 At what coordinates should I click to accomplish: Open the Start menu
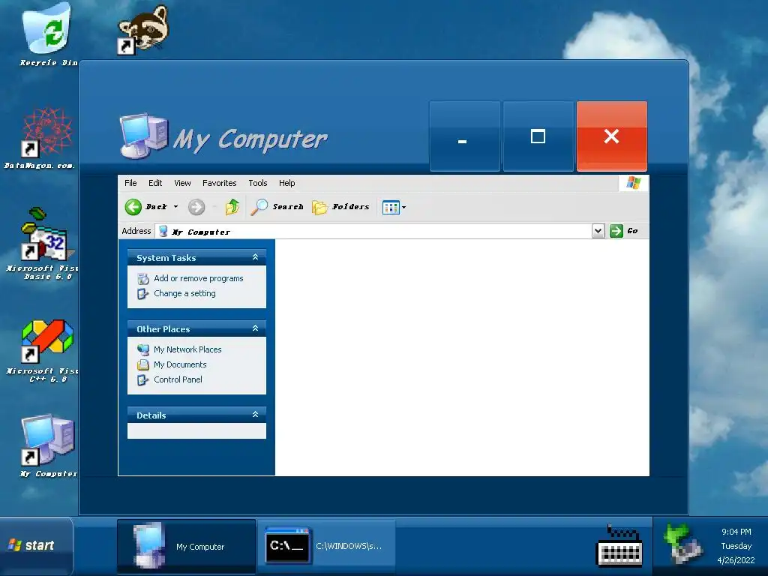pos(36,544)
